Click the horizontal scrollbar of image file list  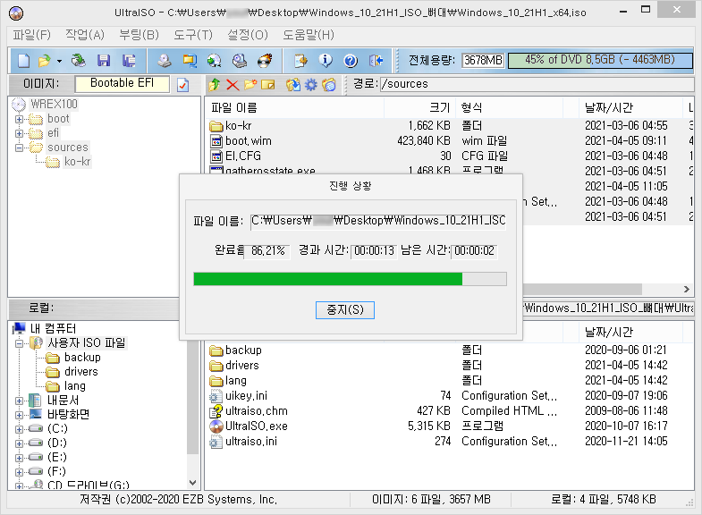click(582, 290)
